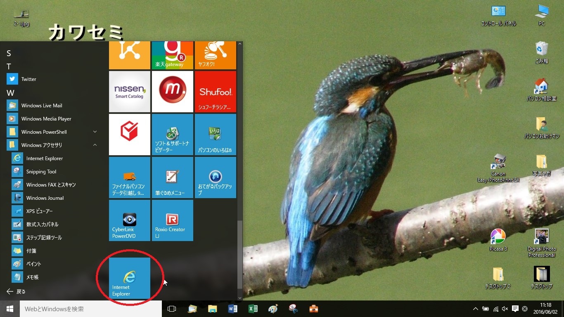Launch Twitter from the app list

pos(52,79)
